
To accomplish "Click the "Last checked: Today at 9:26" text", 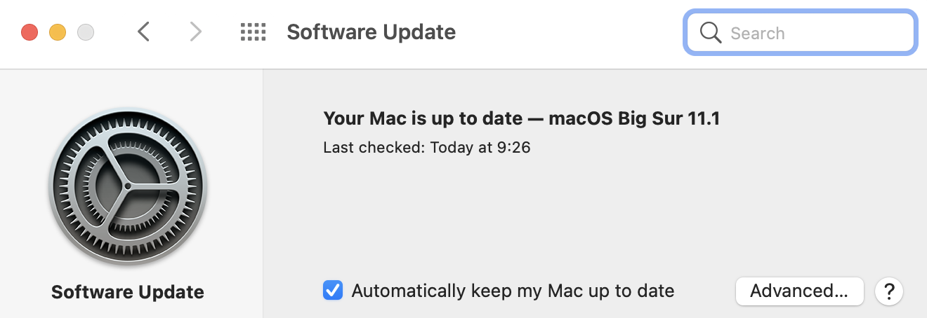I will pos(427,148).
